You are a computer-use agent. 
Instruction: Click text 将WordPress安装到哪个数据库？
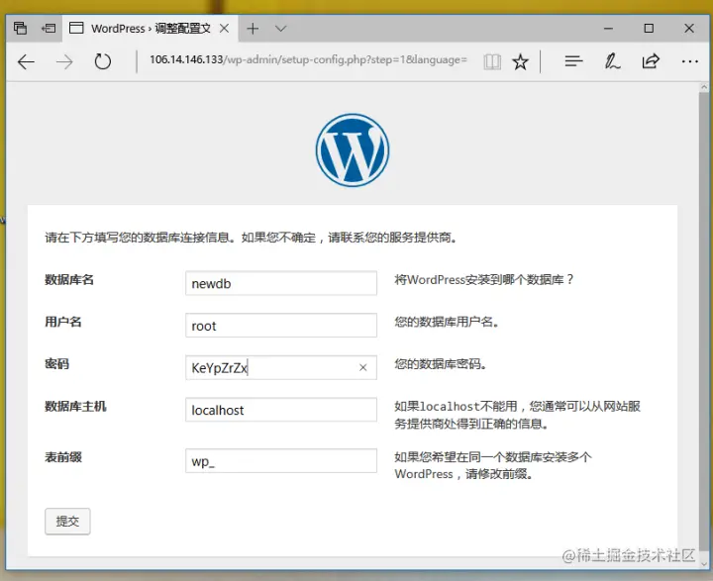pyautogui.click(x=484, y=279)
